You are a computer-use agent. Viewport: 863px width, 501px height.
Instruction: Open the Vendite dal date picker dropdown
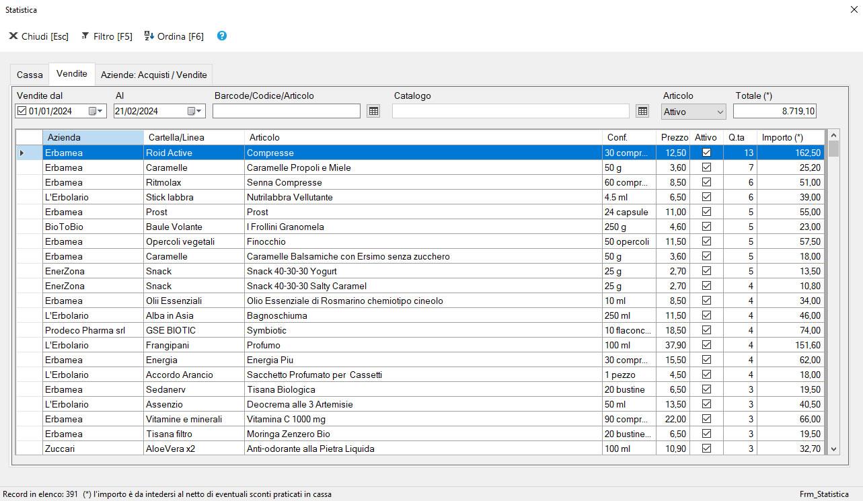click(97, 111)
